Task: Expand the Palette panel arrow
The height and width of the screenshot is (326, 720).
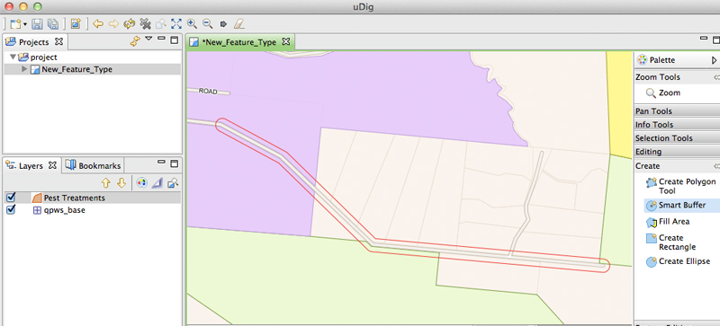Action: (x=714, y=60)
